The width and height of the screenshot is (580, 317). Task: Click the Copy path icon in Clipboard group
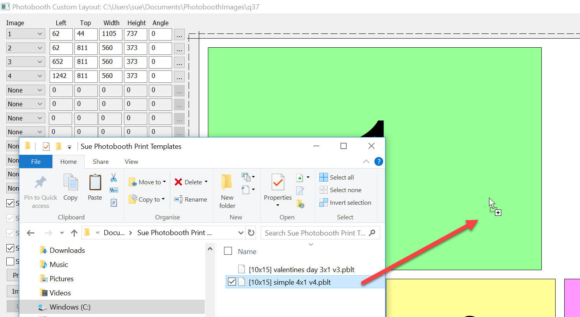(x=114, y=190)
